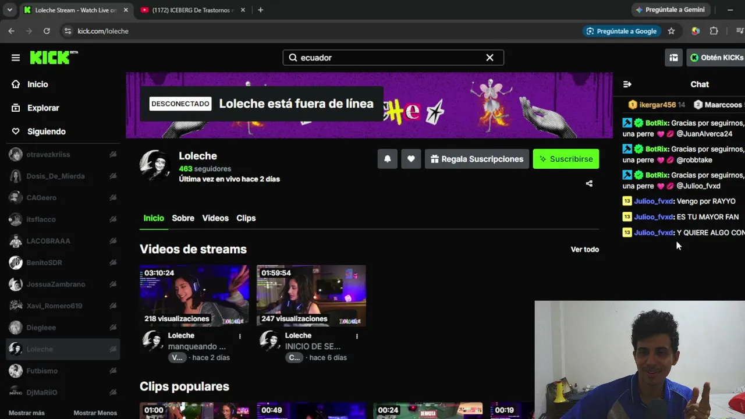Select the Inicio channel tab

(x=154, y=218)
